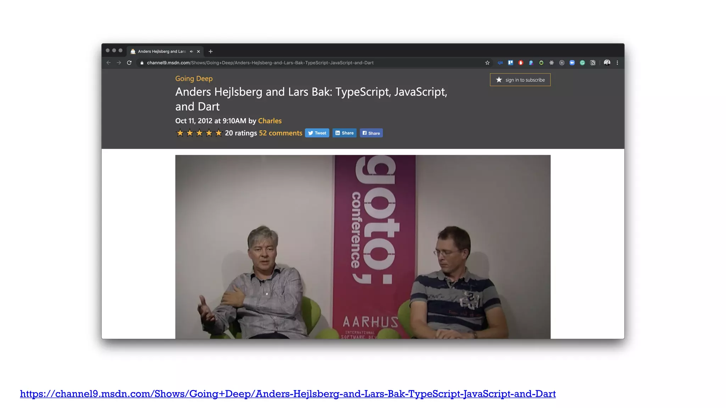Open the Ghostery ghost extension
The width and height of the screenshot is (726, 408).
coord(531,63)
